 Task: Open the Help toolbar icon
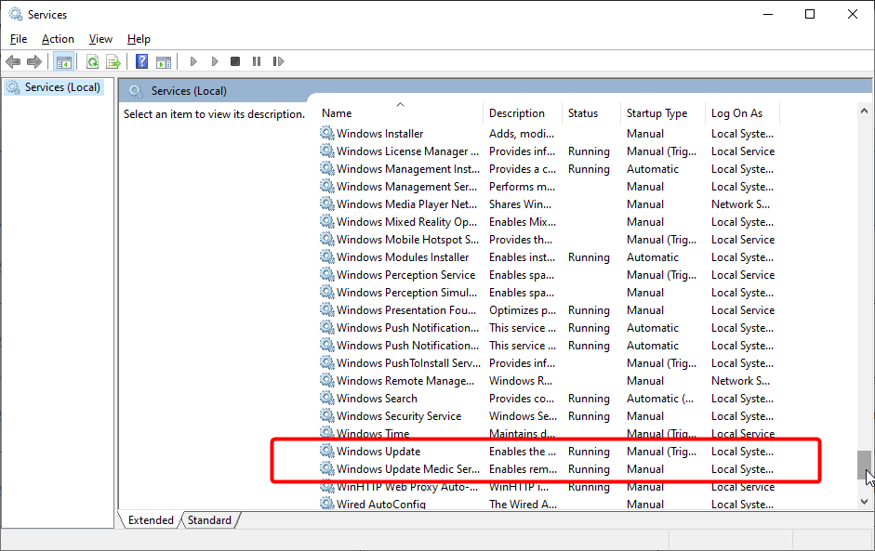[141, 61]
